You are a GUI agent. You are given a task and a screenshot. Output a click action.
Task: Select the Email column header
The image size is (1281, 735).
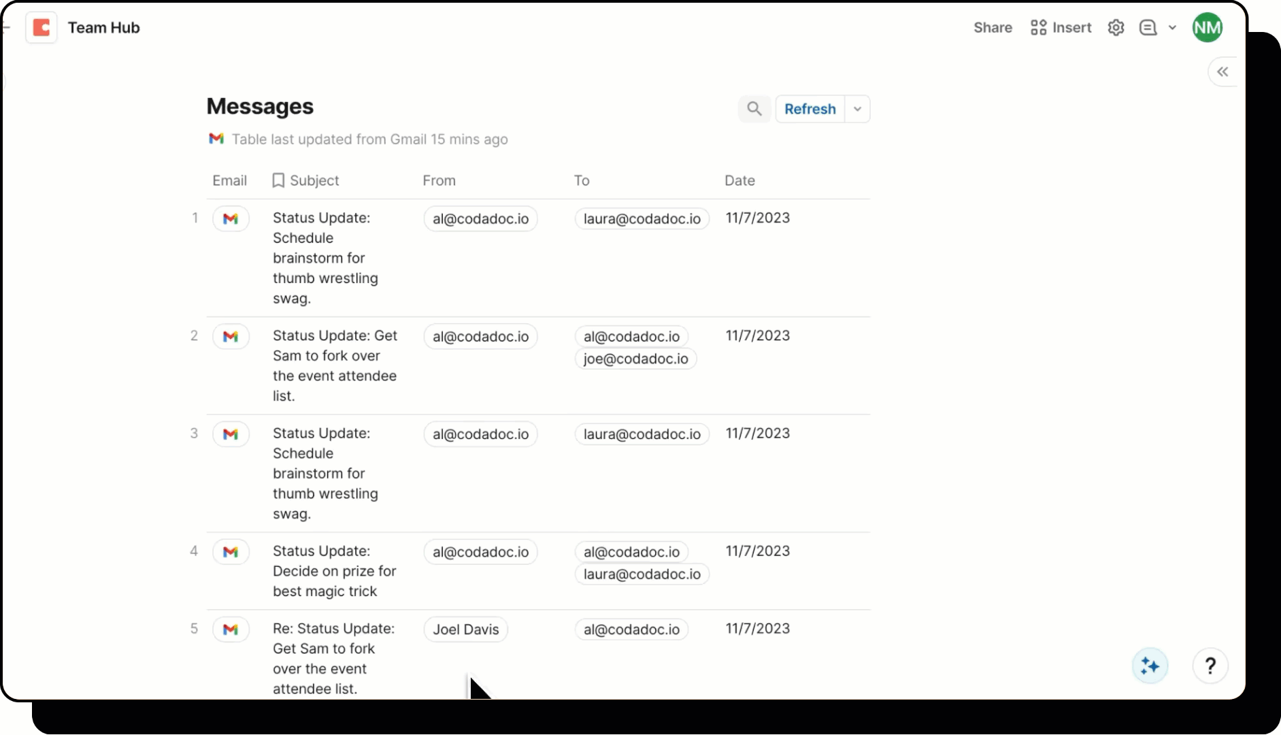point(229,180)
